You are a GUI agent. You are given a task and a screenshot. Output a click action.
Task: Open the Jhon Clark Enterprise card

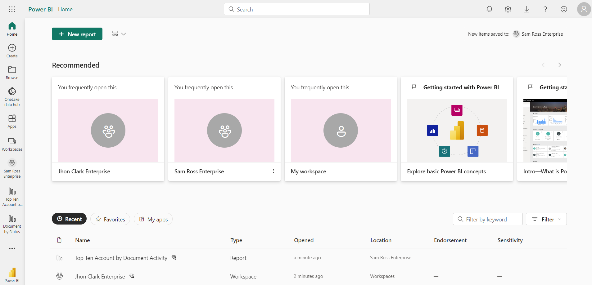pyautogui.click(x=108, y=129)
